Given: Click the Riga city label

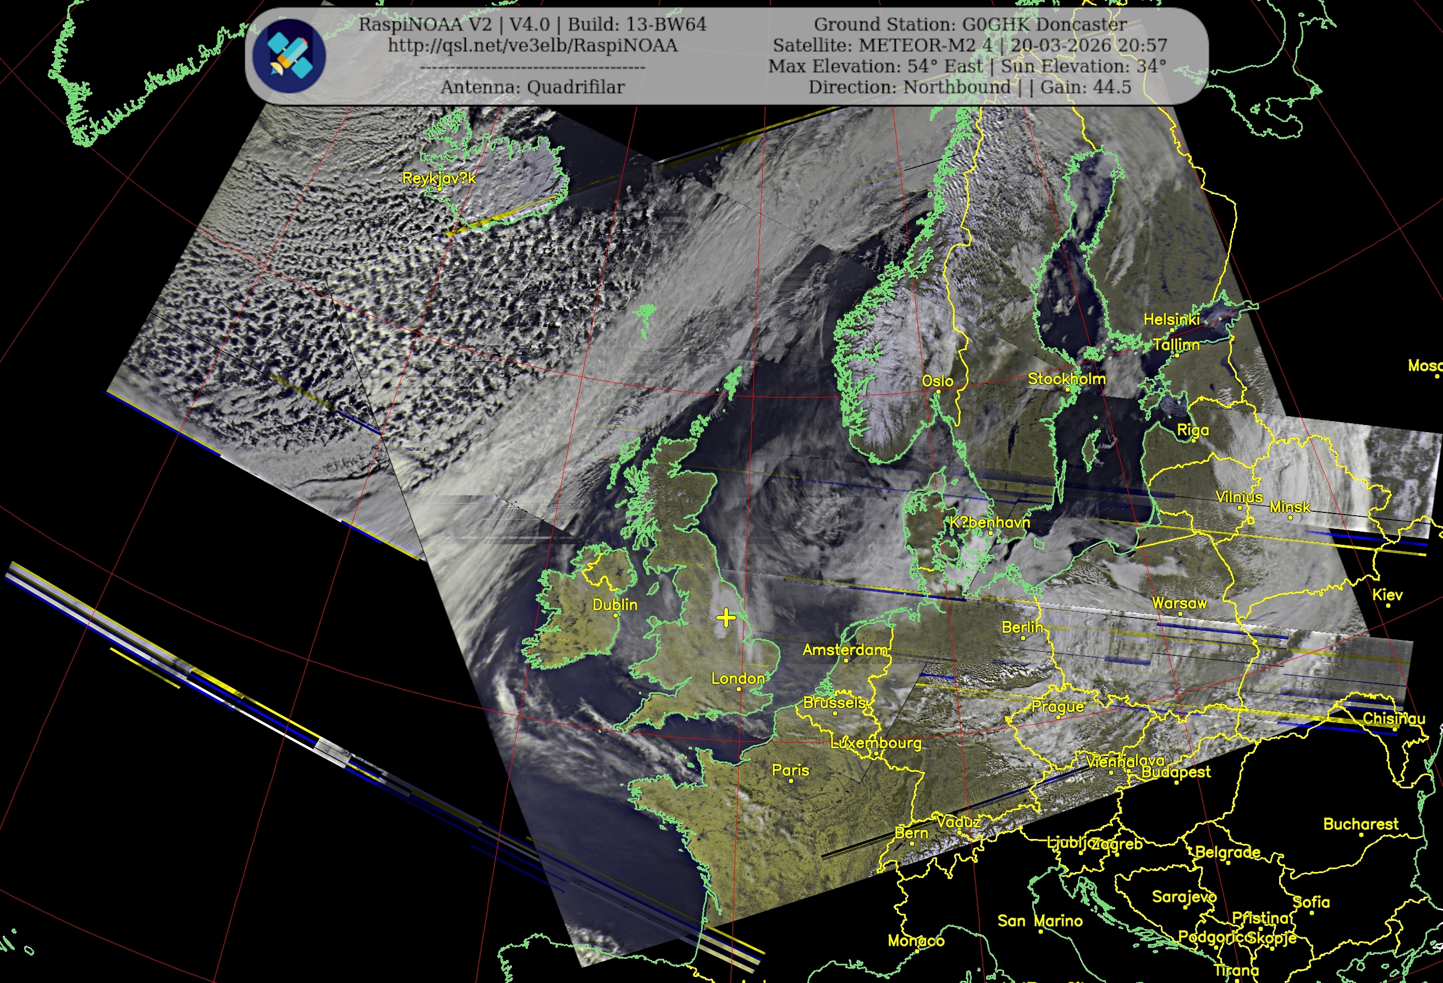Looking at the screenshot, I should 1192,430.
